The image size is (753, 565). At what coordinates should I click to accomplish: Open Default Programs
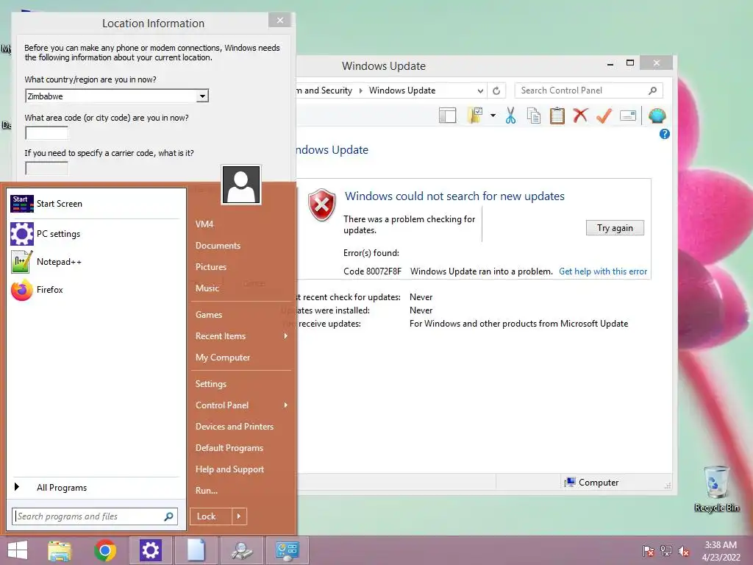229,448
